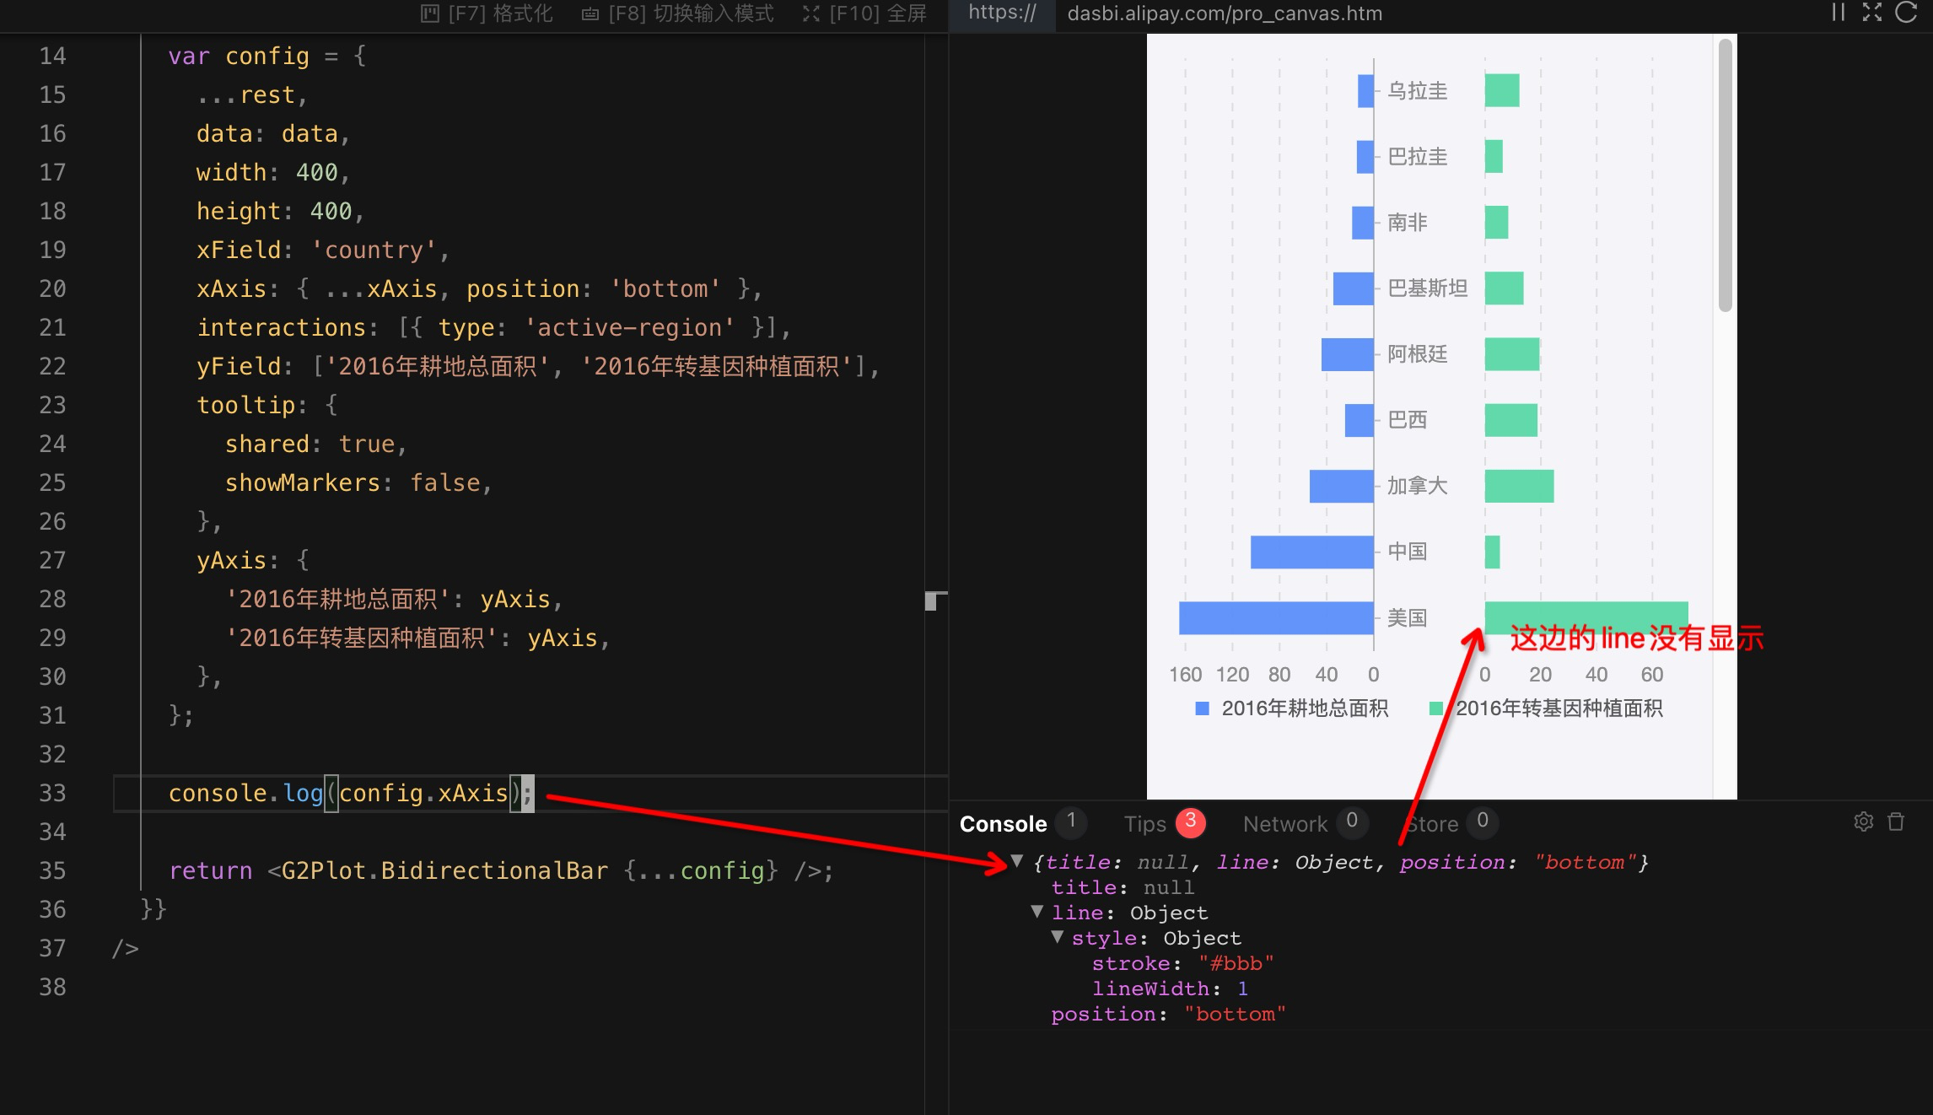The image size is (1933, 1115).
Task: Click the 阿根廷 axis label
Action: (x=1418, y=354)
